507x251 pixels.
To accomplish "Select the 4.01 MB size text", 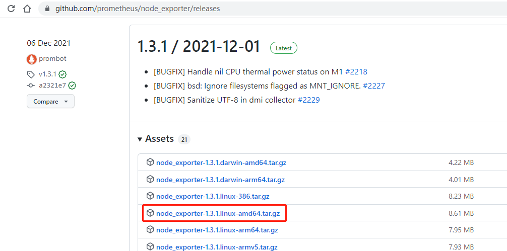I will pyautogui.click(x=461, y=180).
